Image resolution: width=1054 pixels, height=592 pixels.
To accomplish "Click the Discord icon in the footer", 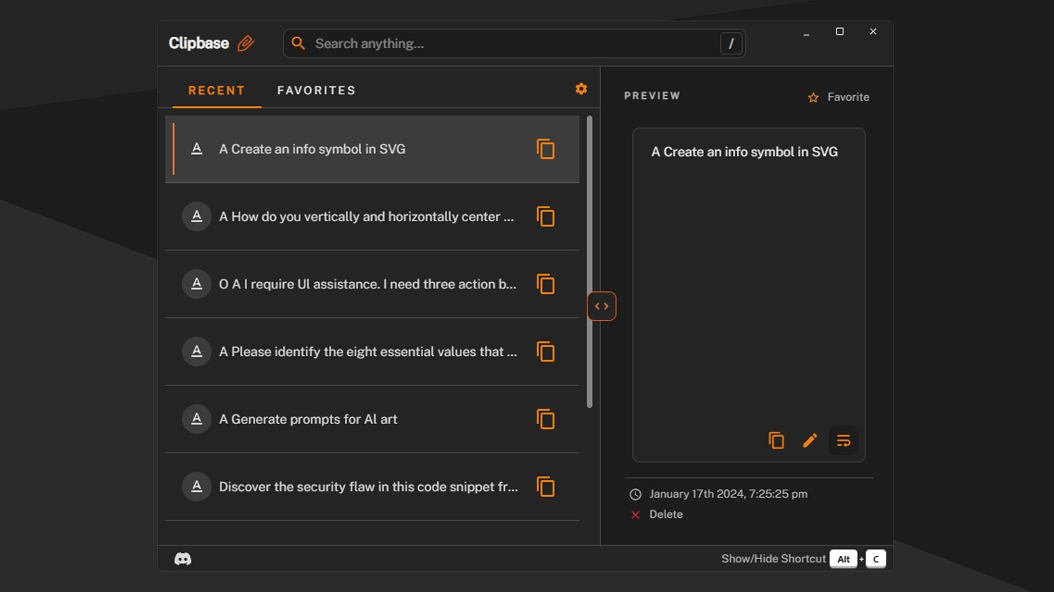I will tap(183, 558).
